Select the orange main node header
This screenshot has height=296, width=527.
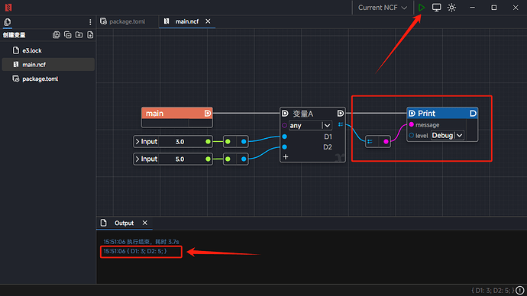click(176, 113)
